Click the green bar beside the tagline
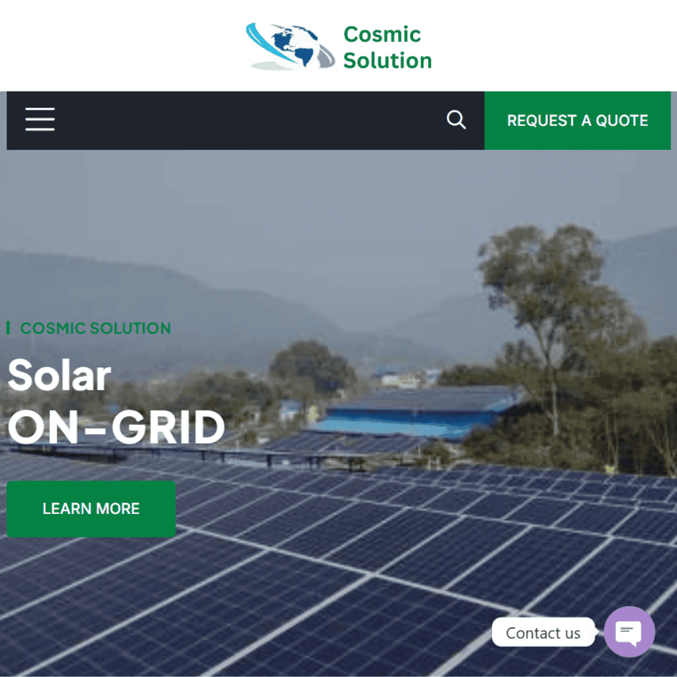The height and width of the screenshot is (677, 677). click(x=8, y=328)
